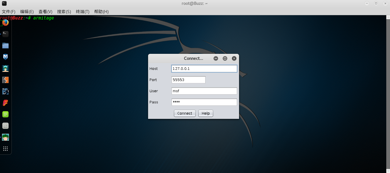Open the 编辑(E) menu
This screenshot has width=390, height=173.
click(27, 12)
